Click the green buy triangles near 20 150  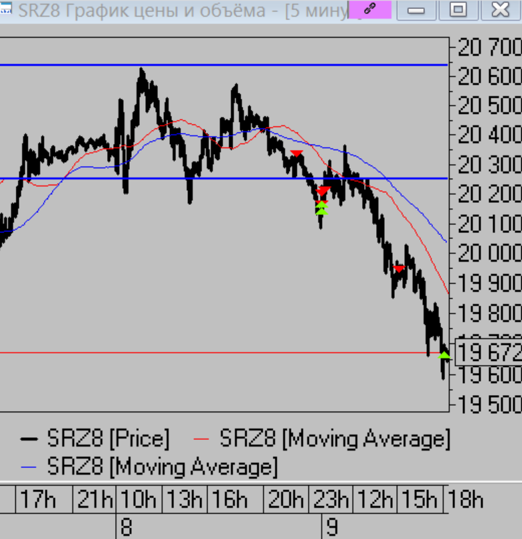(x=321, y=208)
